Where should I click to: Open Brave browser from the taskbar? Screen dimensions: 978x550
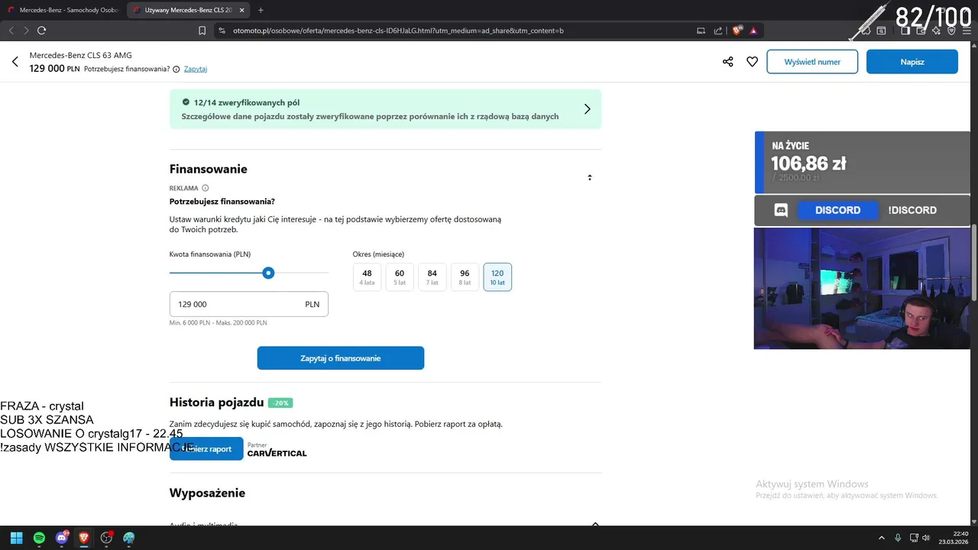84,538
